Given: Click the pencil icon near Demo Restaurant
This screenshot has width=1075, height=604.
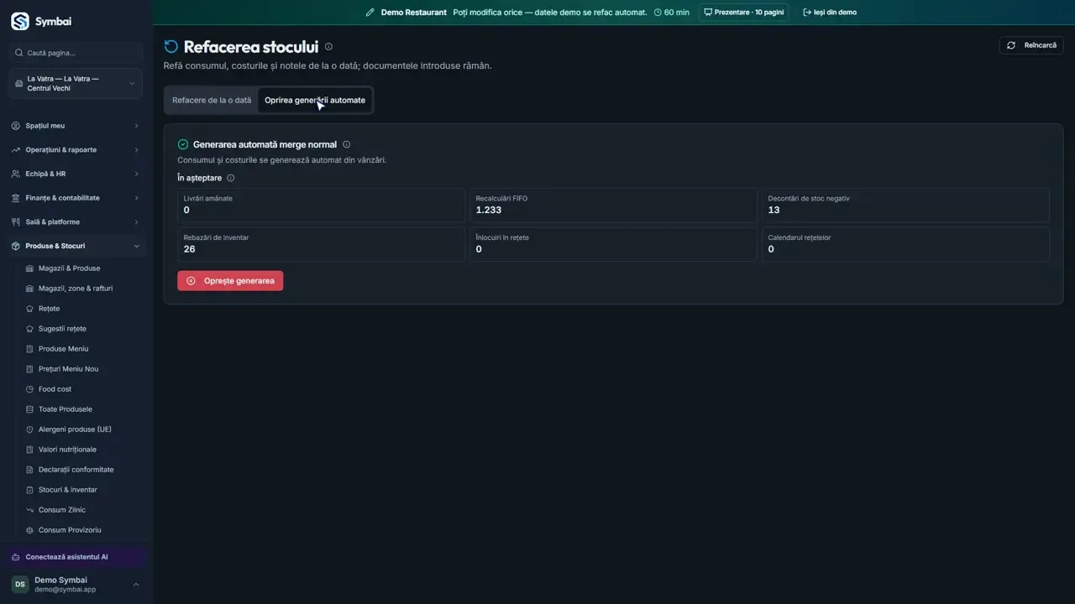Looking at the screenshot, I should coord(370,13).
